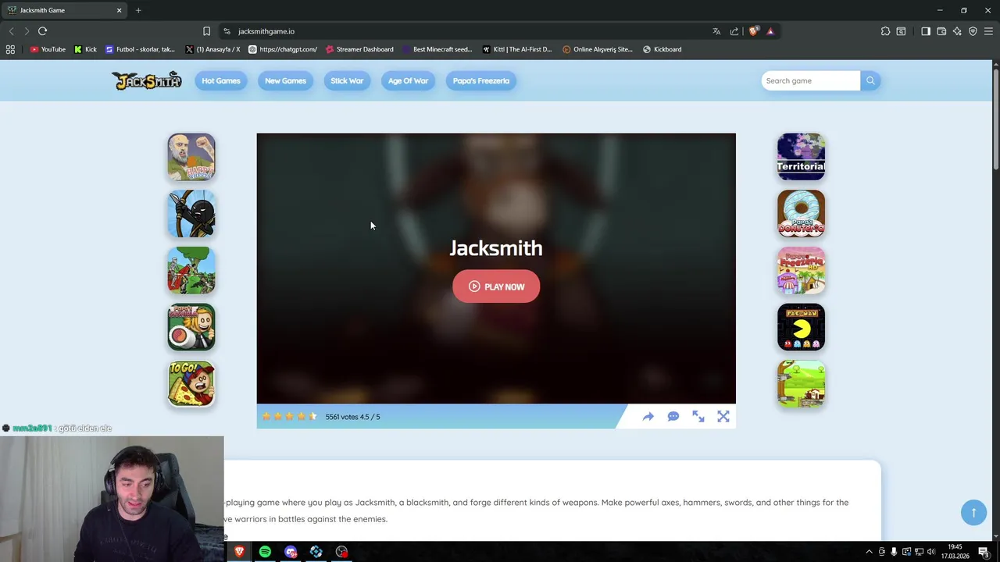Open the notification center icon

pos(984,552)
